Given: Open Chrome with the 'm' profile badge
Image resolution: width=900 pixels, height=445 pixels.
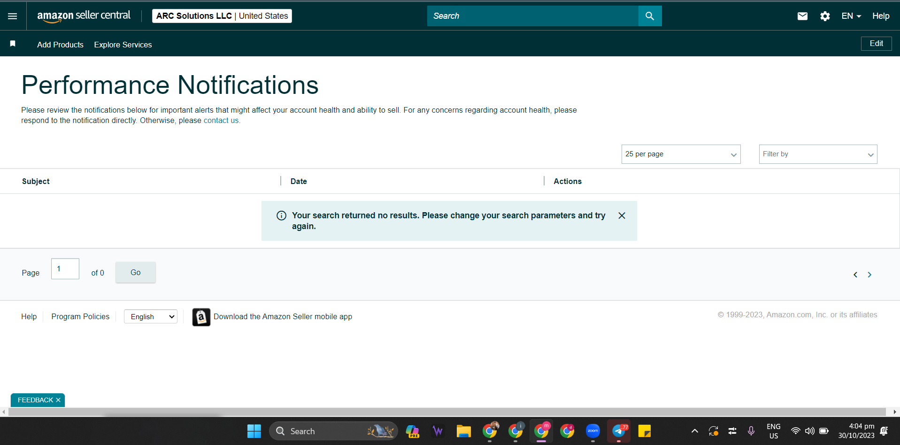Looking at the screenshot, I should (541, 430).
